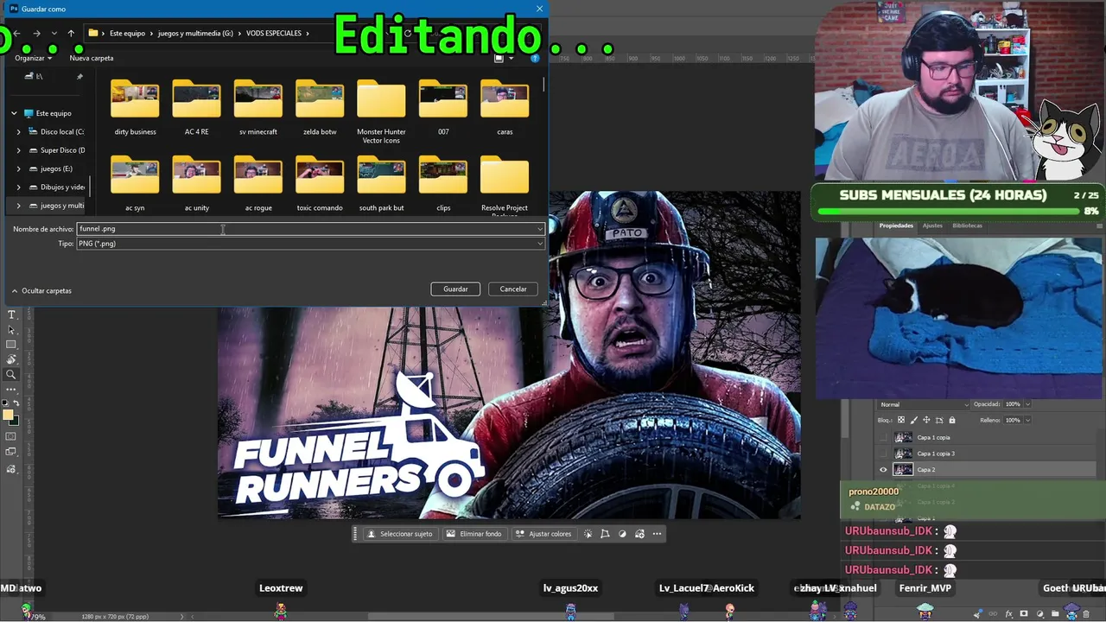Click the Cancelar button
The image size is (1106, 622).
point(513,289)
